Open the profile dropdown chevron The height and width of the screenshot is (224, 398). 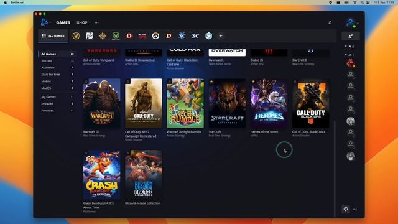358,23
